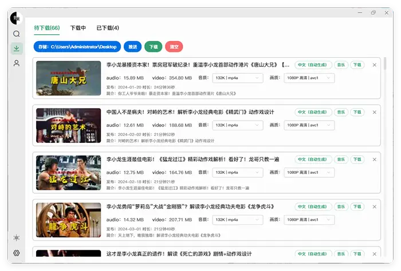Viewport: 401px width, 271px height.
Task: Click 中文(自动生成) subtitle tag for 精武门
Action: 313,112
